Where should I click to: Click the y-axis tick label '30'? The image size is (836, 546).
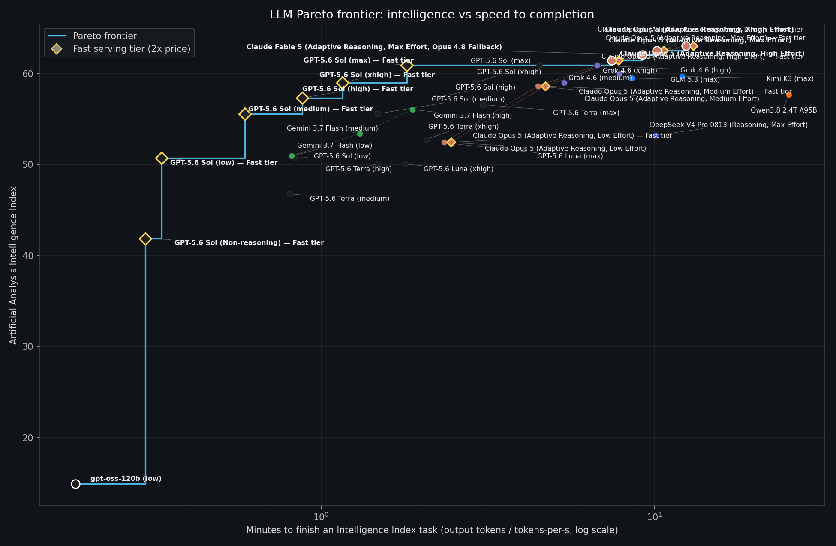[28, 347]
